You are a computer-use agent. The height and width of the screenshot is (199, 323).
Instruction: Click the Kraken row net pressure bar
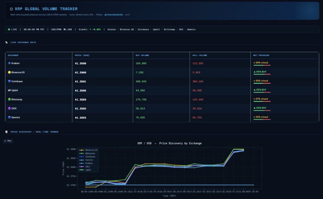(x=262, y=65)
